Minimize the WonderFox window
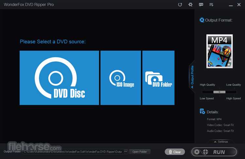Screen dimensions: 245x159 [231, 5]
